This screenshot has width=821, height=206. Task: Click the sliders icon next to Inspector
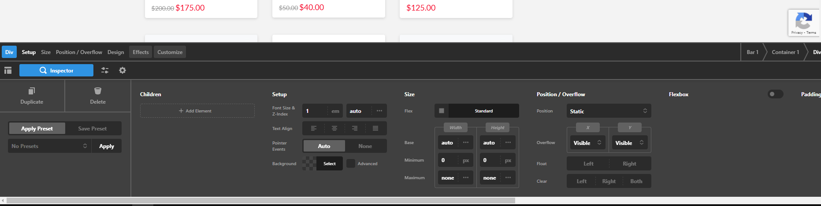pos(105,70)
